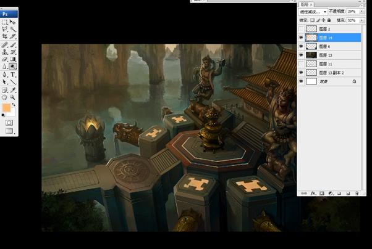Select the Type tool

click(x=12, y=75)
